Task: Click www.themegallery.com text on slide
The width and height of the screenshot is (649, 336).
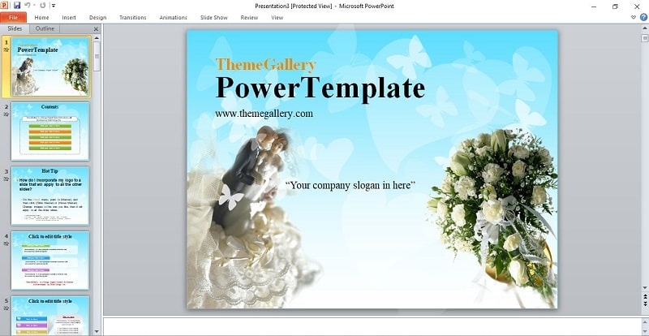Action: pyautogui.click(x=264, y=114)
